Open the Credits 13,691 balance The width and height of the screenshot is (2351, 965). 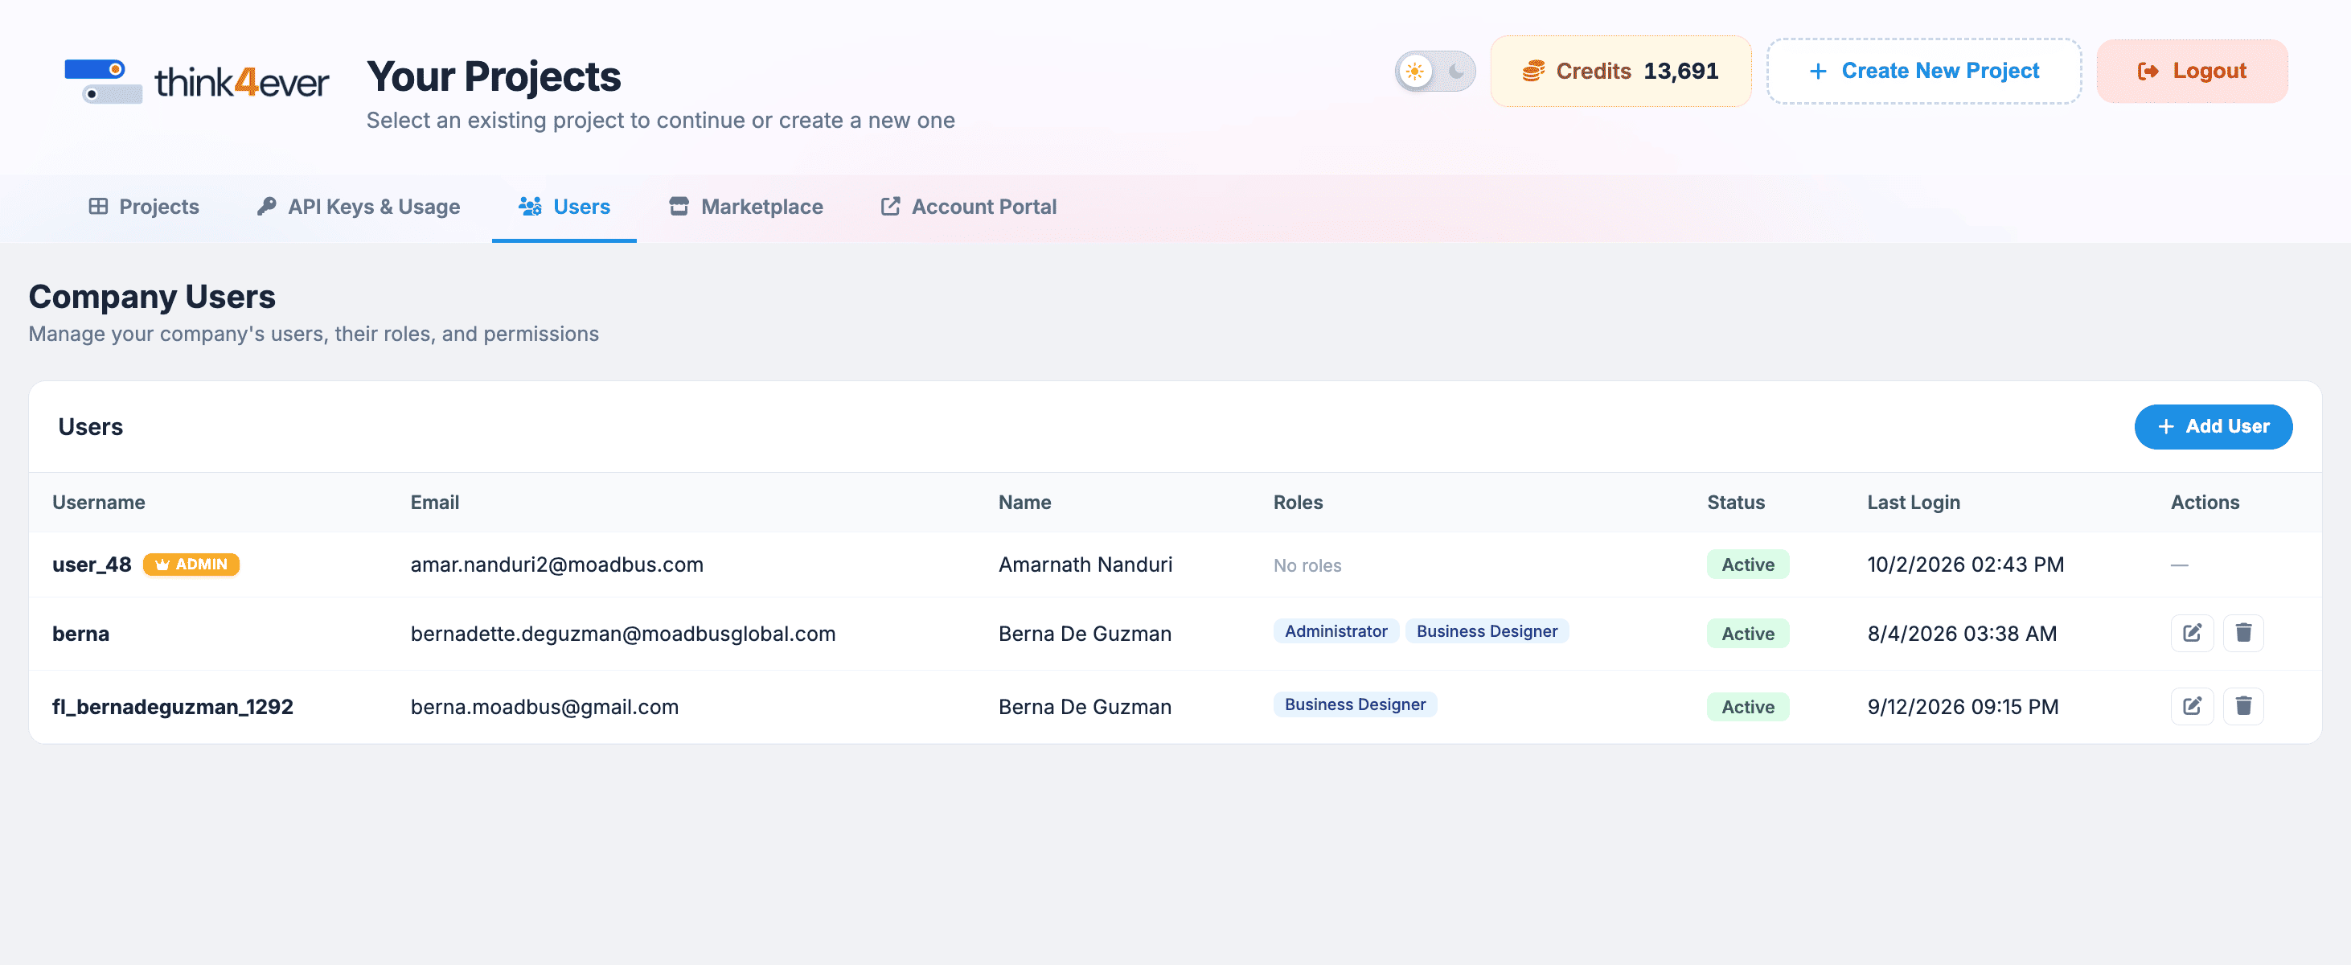pos(1620,72)
